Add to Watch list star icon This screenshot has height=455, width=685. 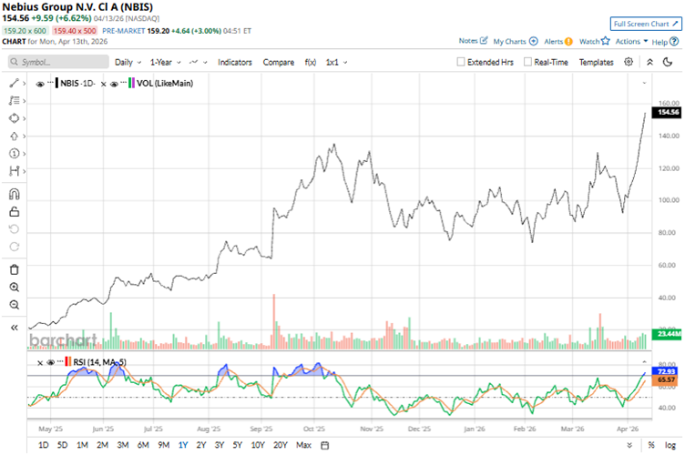point(605,41)
